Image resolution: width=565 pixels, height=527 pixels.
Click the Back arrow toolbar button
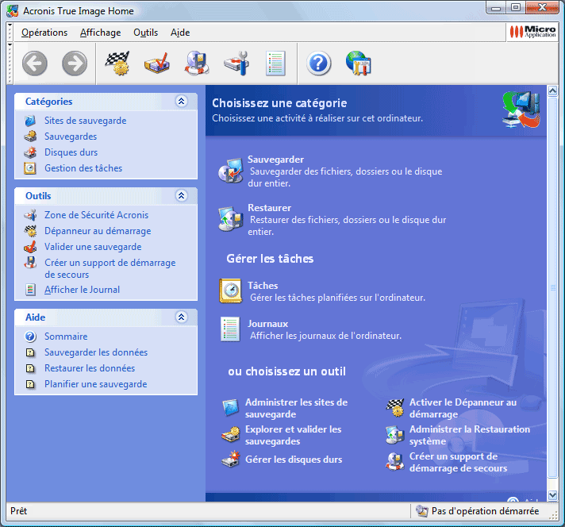(x=35, y=63)
